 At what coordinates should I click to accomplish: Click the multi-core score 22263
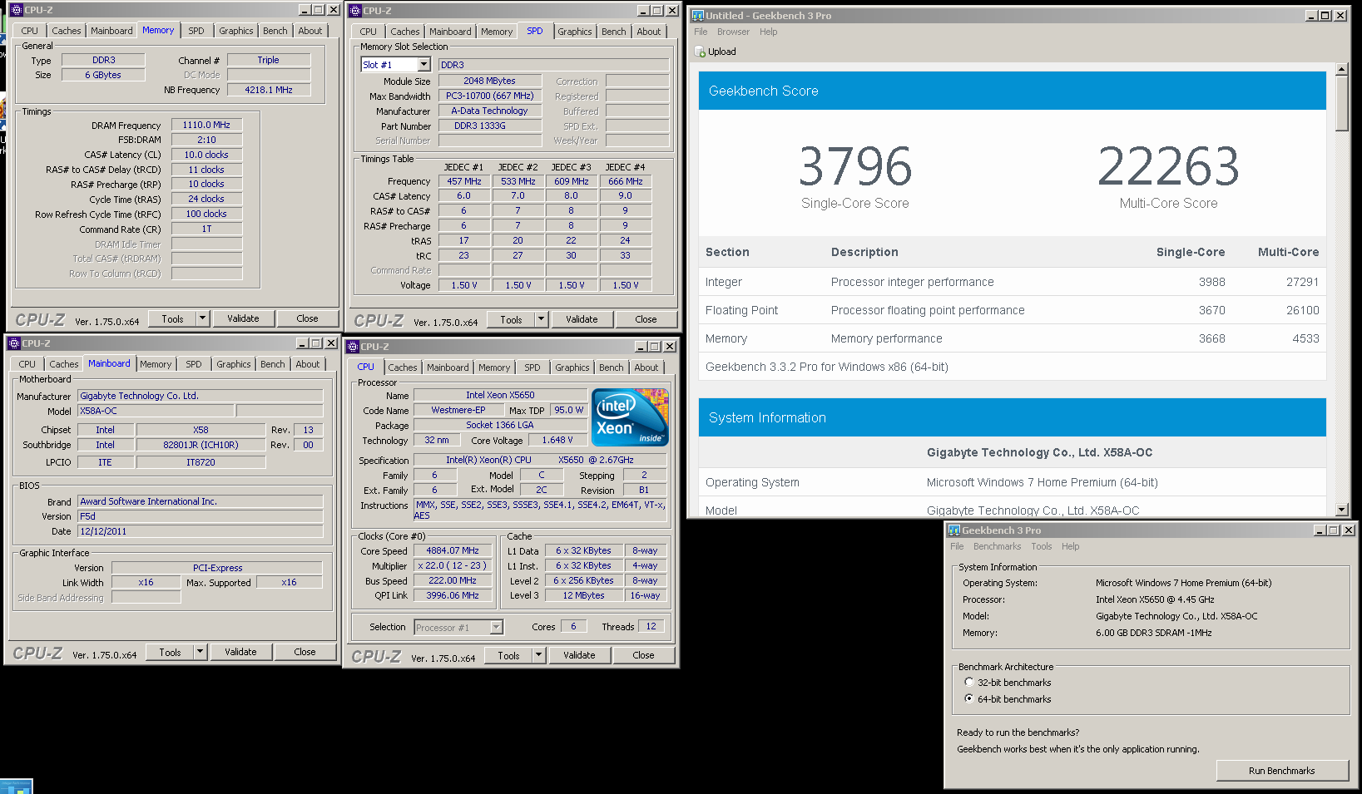tap(1168, 166)
